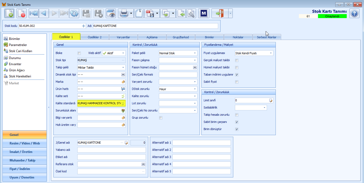Switch to the Varyantlar tab

(123, 37)
